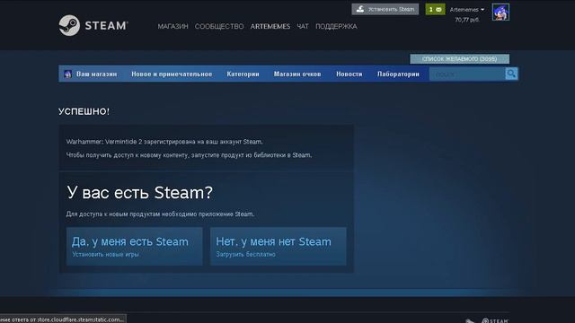The height and width of the screenshot is (323, 575).
Task: Open the Ваш магазин store tab
Action: coord(96,74)
